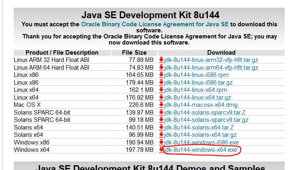Download the jdk-8u144-solaris-x64.tar.Z file
Image resolution: width=296 pixels, height=170 pixels.
click(199, 127)
